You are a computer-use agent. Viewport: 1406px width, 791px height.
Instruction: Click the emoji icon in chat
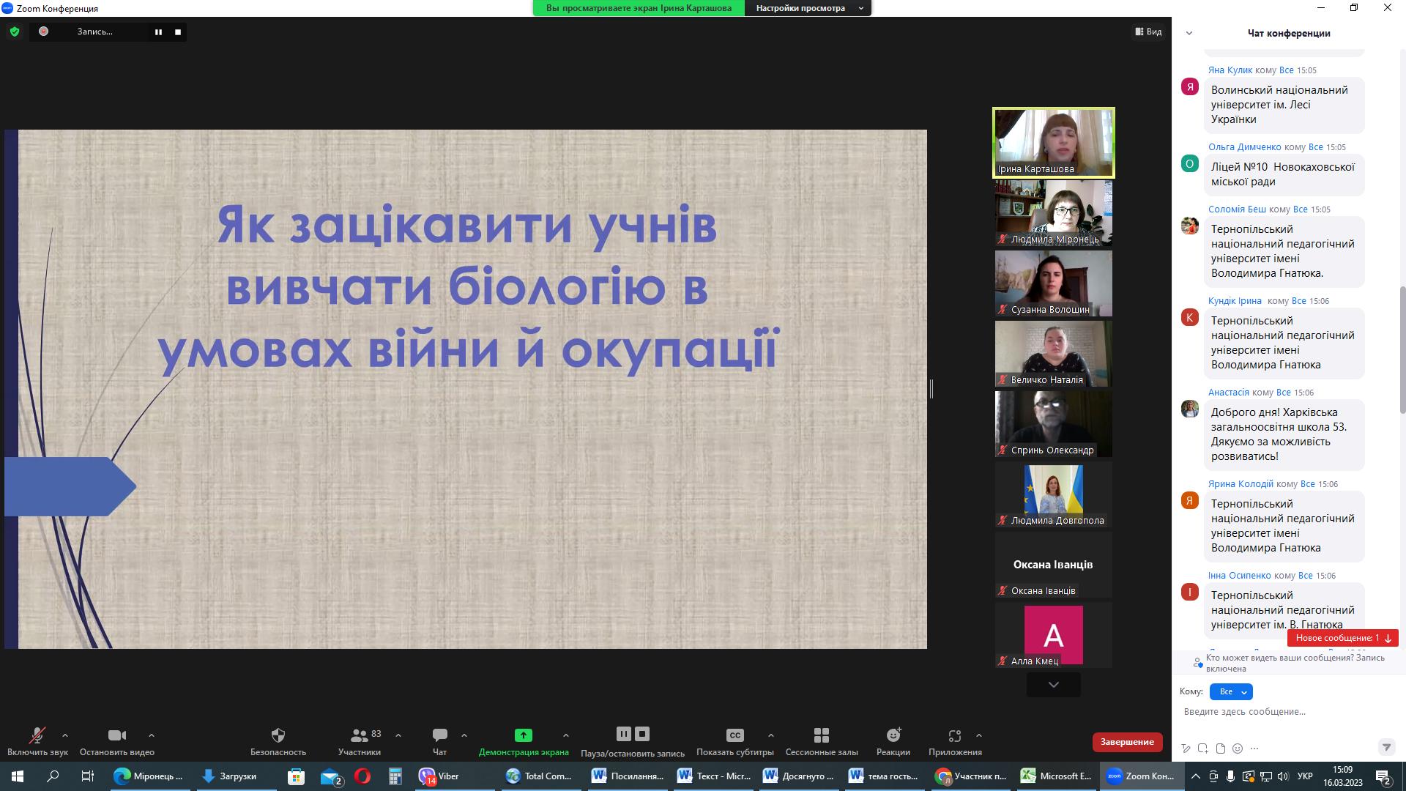1238,749
